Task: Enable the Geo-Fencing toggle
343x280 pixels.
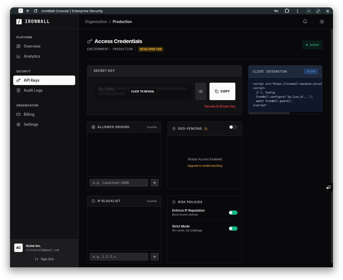Action: click(233, 127)
